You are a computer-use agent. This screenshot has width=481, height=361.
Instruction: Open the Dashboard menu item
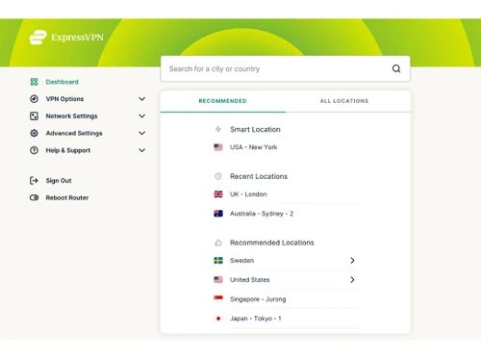coord(62,82)
